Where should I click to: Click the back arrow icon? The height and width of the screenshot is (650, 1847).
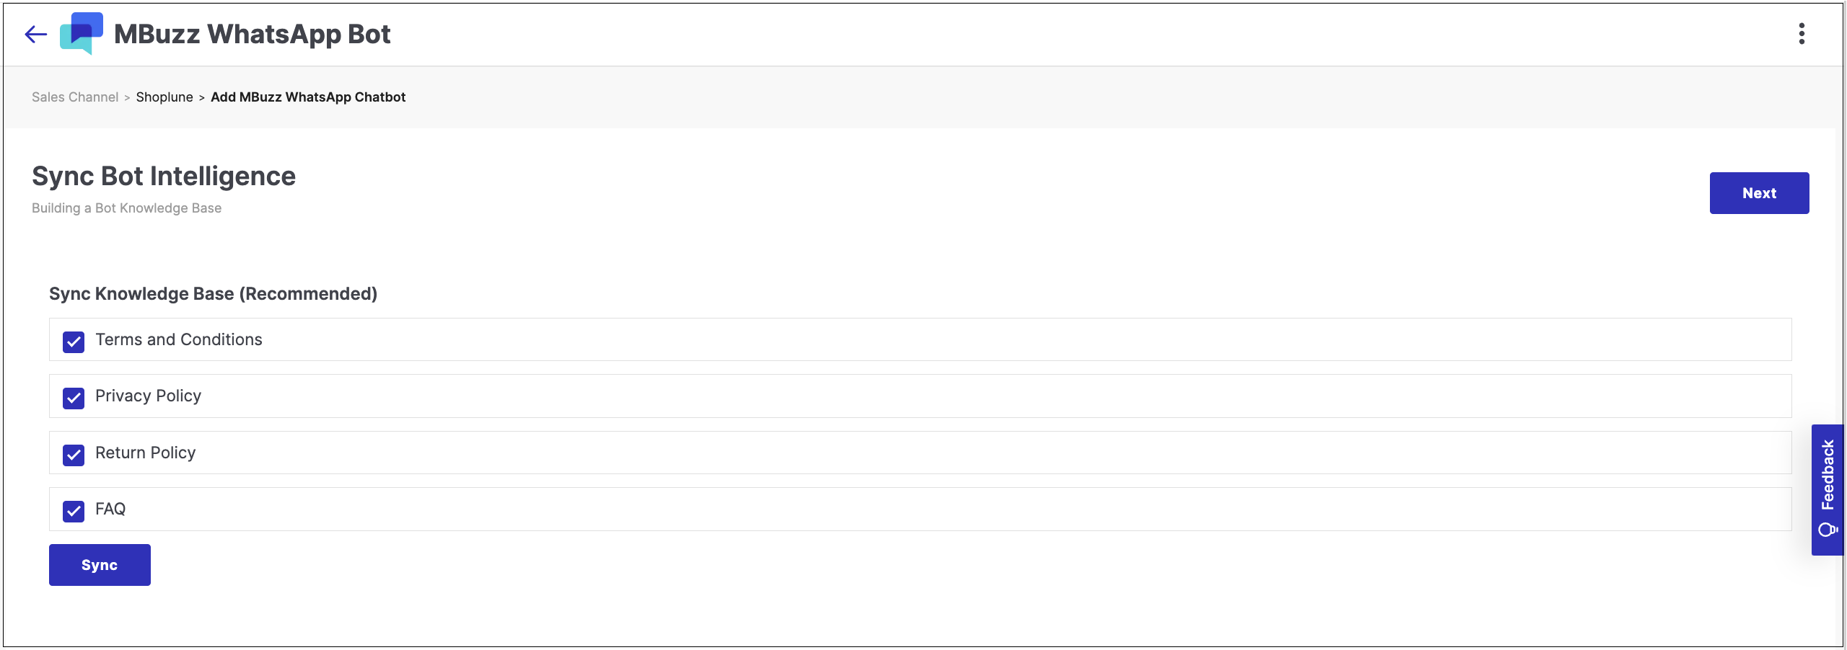35,34
